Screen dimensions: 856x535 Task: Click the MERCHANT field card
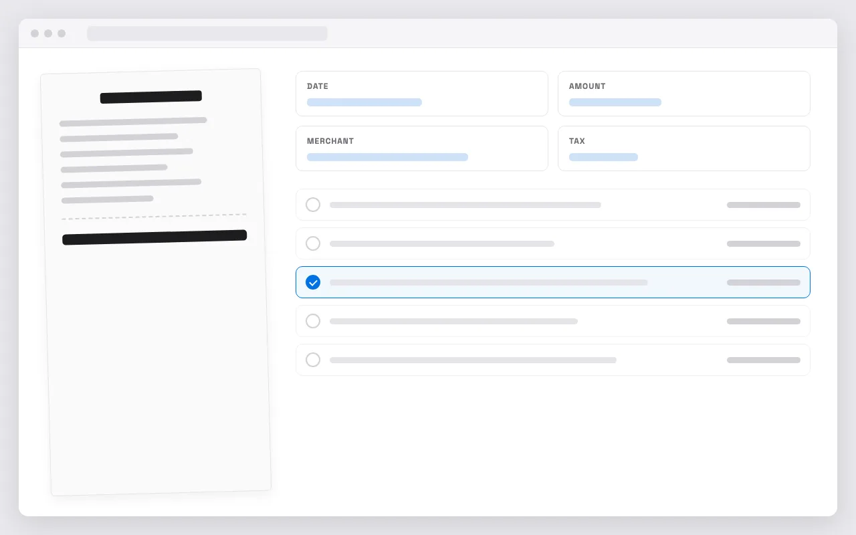click(422, 148)
